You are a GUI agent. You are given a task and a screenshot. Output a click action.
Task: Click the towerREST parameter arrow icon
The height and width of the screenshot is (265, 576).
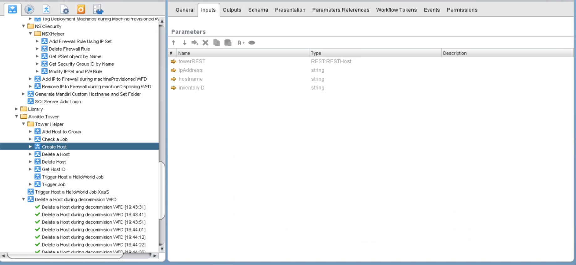pos(173,61)
